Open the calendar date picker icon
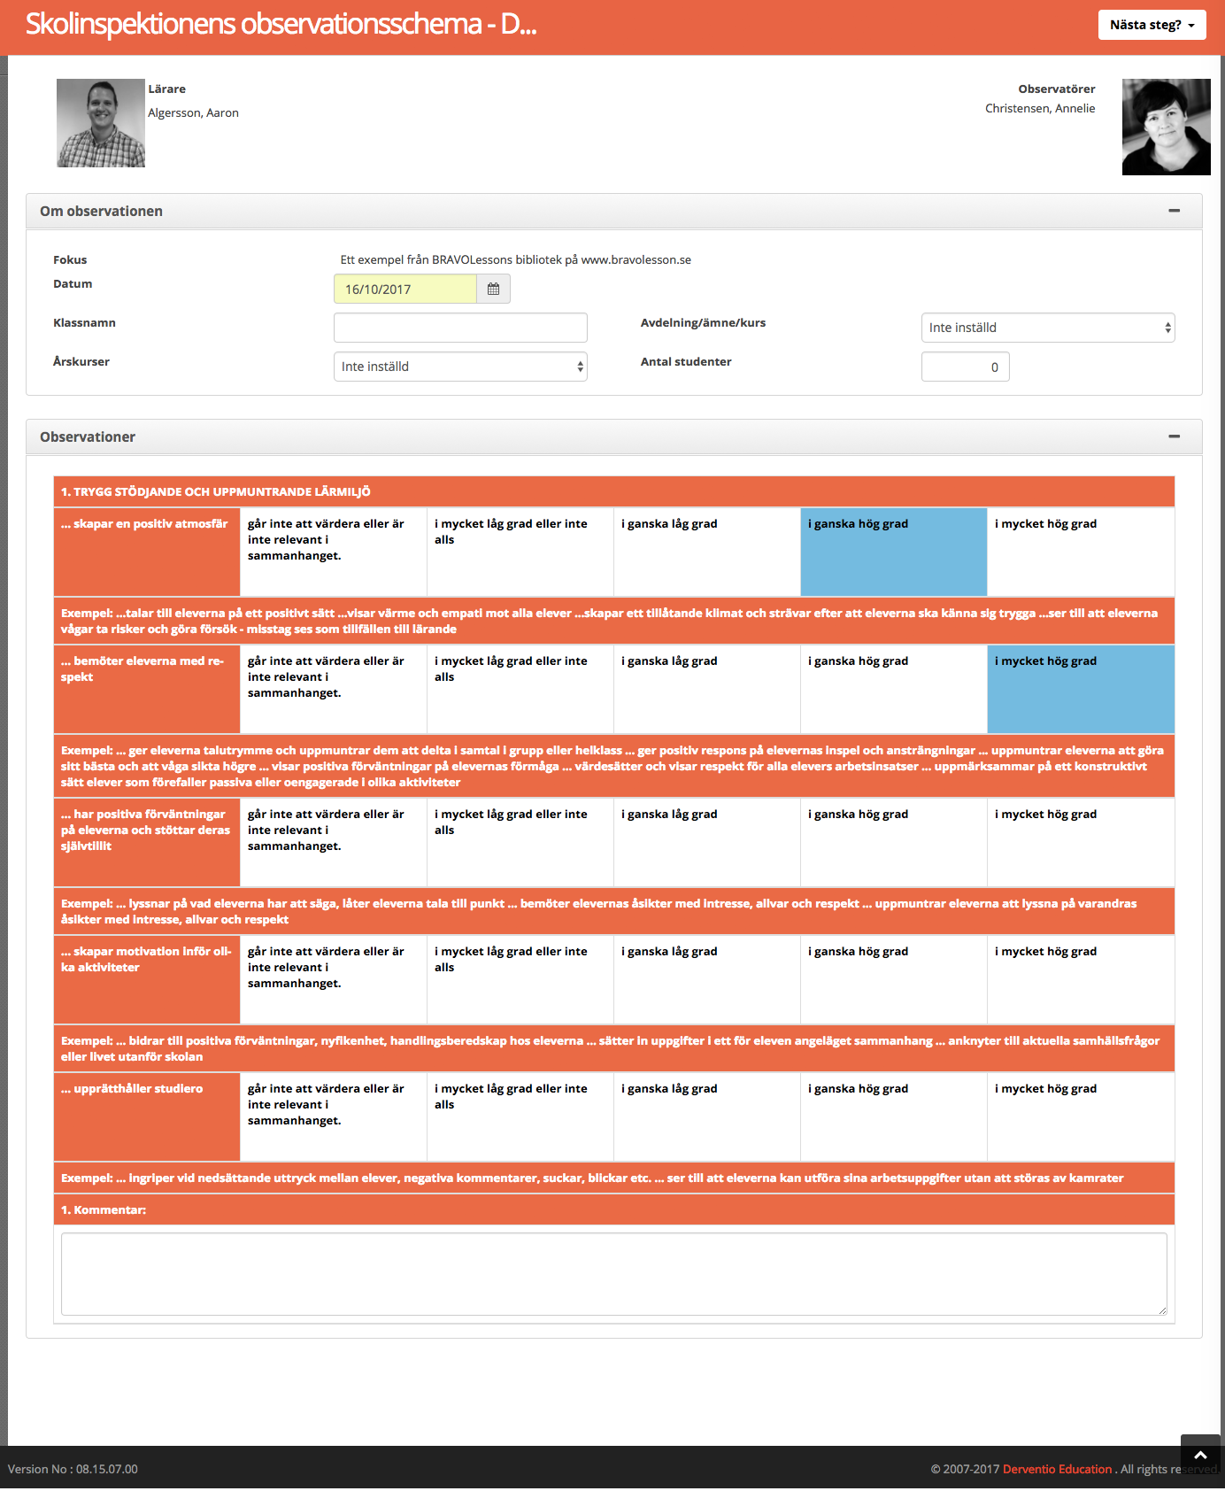Screen dimensions: 1225x1491 click(x=493, y=289)
